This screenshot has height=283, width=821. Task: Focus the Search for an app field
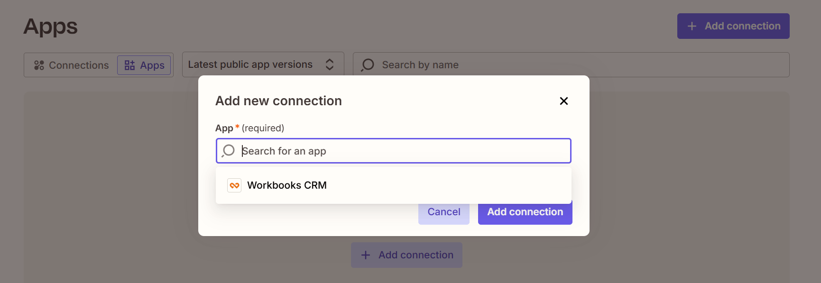pyautogui.click(x=403, y=151)
